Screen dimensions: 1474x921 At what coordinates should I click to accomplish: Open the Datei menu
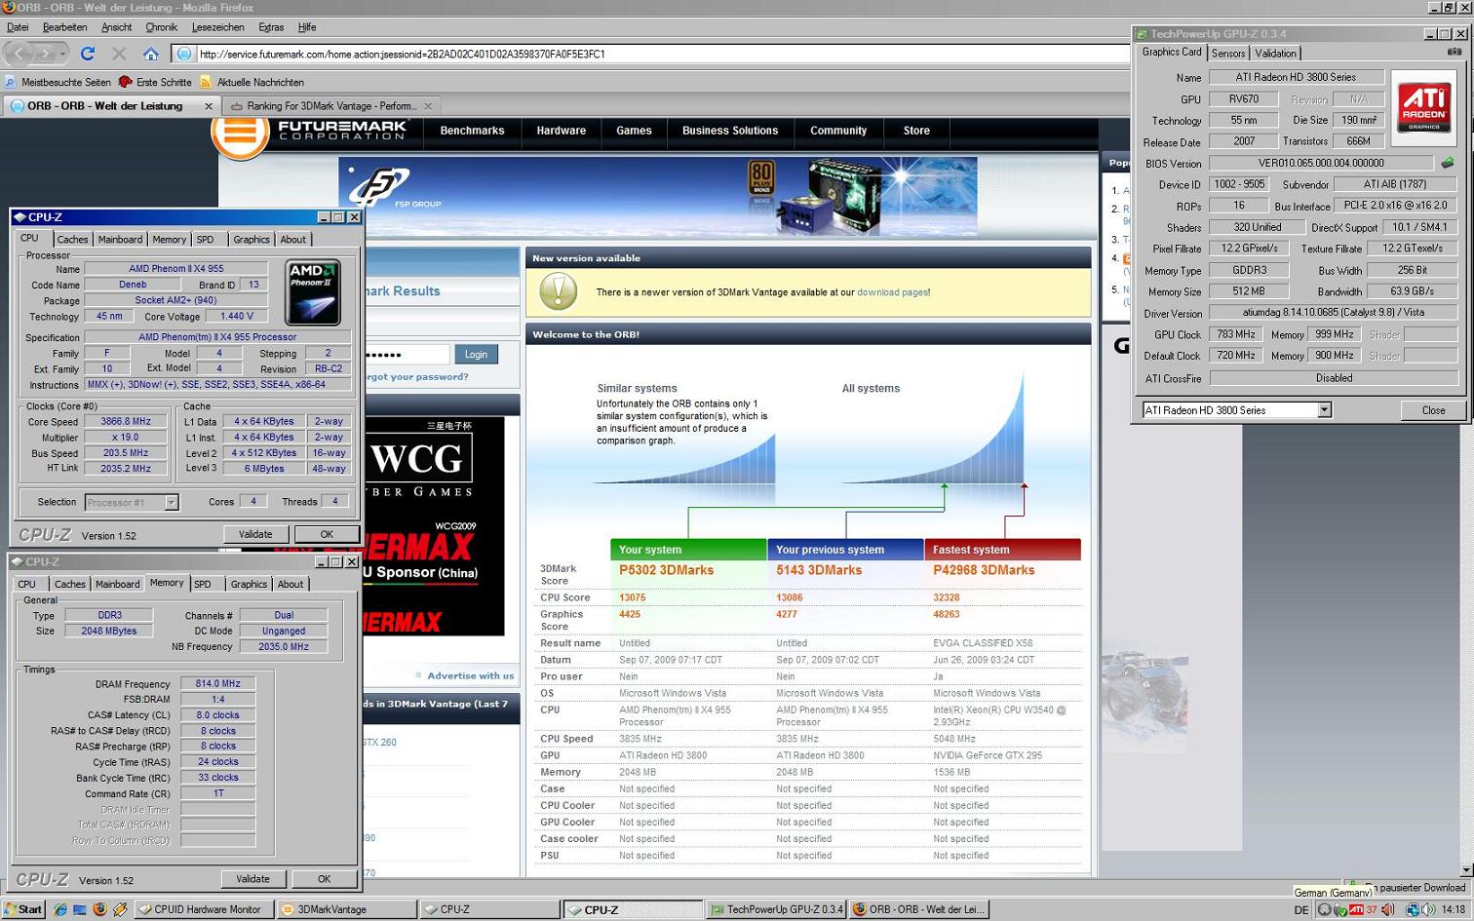pos(18,27)
